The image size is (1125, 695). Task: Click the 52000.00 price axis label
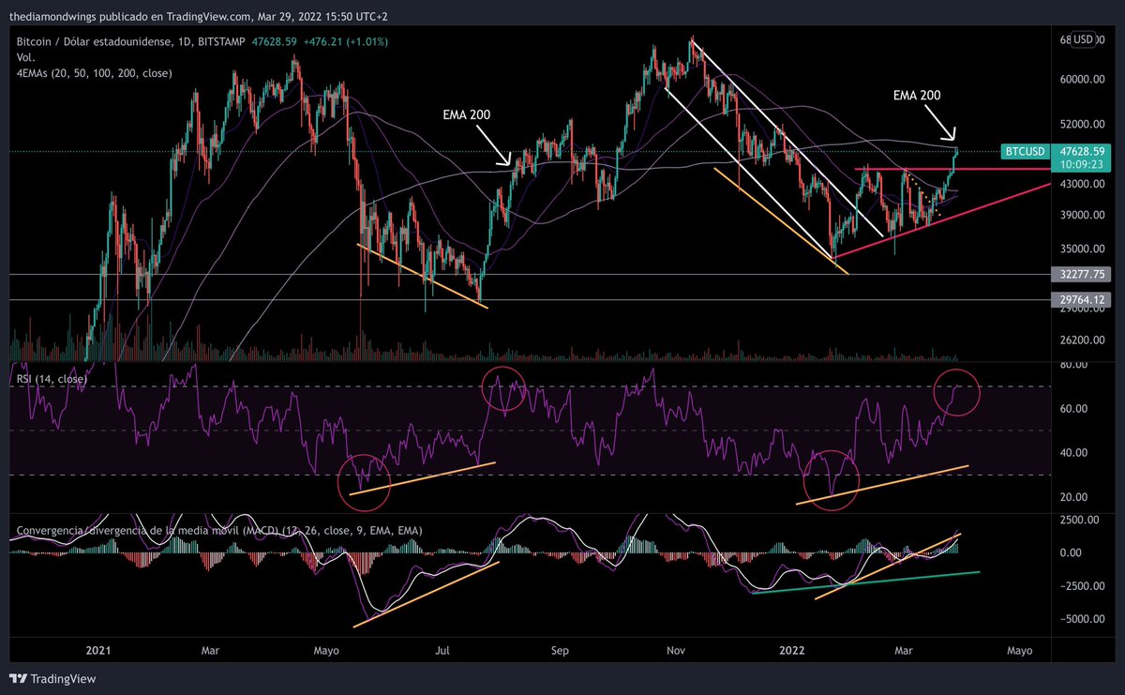tap(1081, 124)
